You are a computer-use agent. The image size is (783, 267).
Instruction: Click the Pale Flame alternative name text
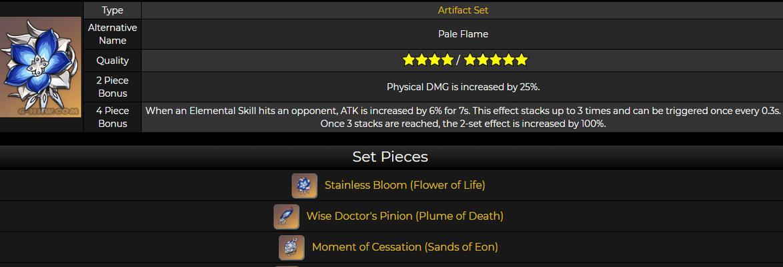(x=463, y=34)
